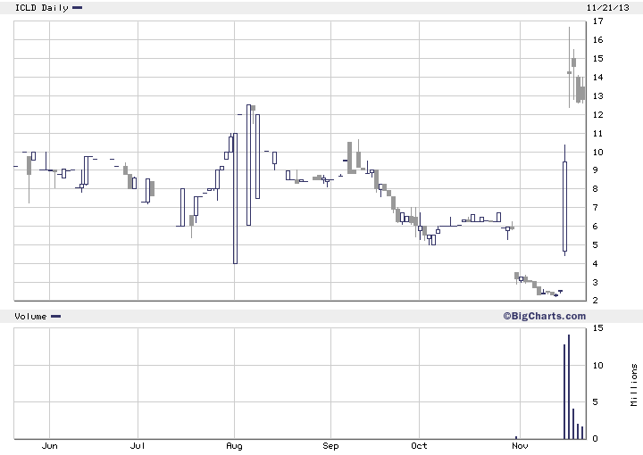Click the 10 price axis label
The width and height of the screenshot is (643, 455).
597,152
